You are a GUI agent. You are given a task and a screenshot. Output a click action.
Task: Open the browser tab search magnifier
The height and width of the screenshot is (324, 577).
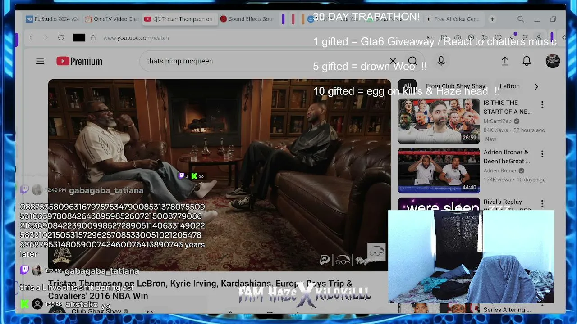pyautogui.click(x=521, y=19)
